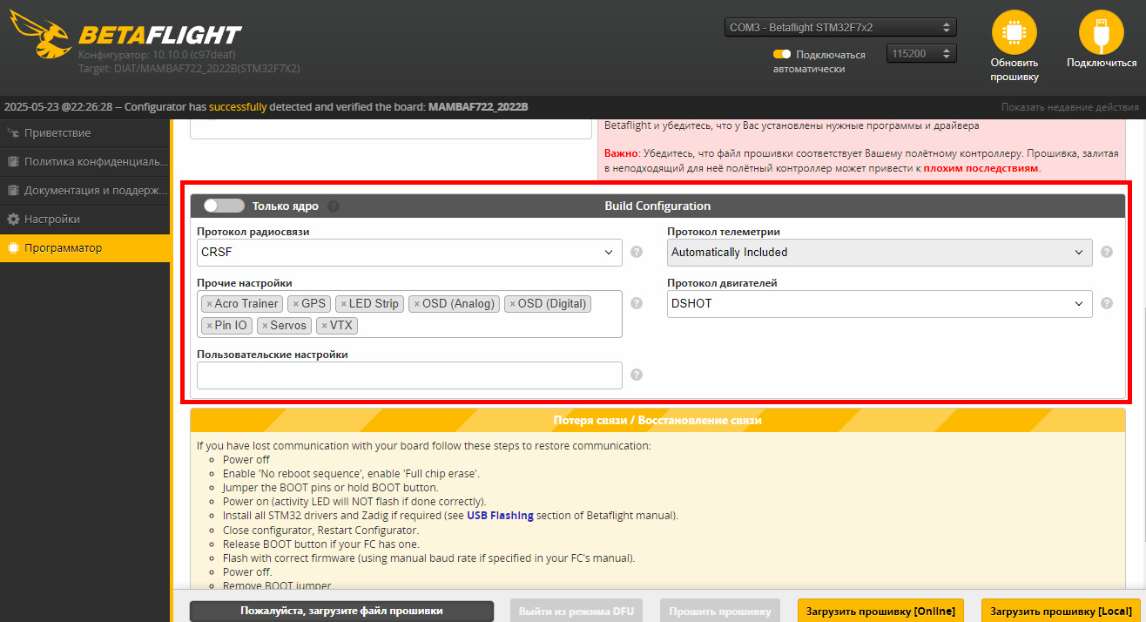Open help icon for Протокол телеметрии

(1107, 252)
